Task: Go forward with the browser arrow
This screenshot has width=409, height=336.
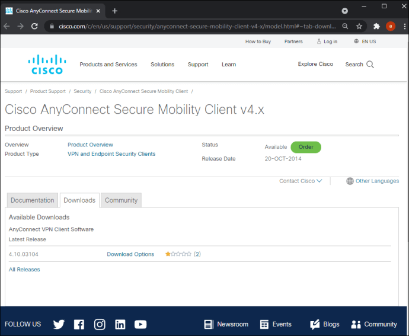Action: (x=20, y=26)
